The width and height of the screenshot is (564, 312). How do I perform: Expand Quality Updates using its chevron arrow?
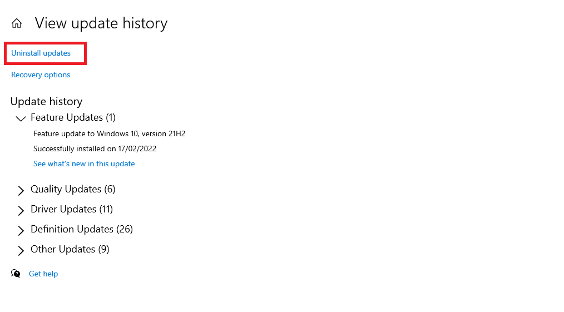[x=21, y=191]
